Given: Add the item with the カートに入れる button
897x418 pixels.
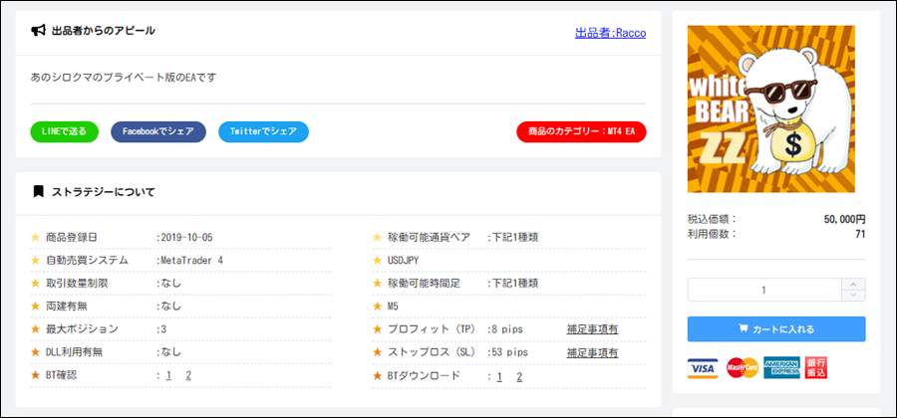Looking at the screenshot, I should pyautogui.click(x=776, y=328).
